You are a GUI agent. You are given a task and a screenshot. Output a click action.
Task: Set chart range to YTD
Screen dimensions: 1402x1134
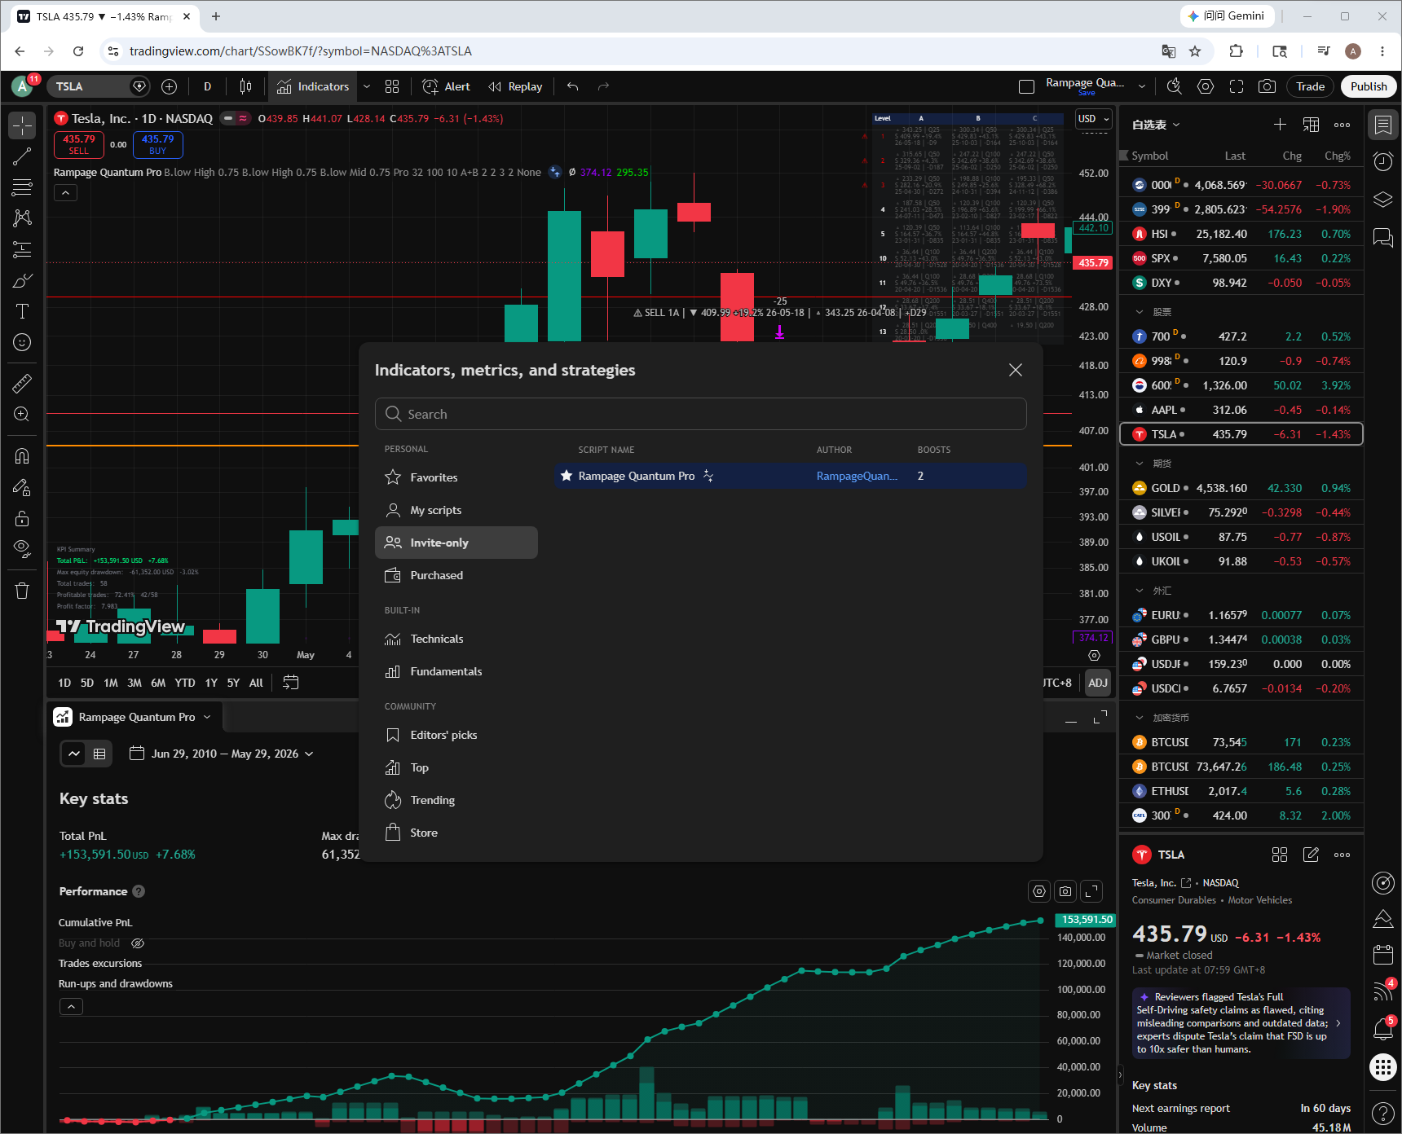185,683
